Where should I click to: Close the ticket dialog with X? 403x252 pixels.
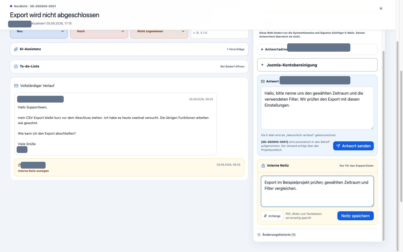(381, 9)
